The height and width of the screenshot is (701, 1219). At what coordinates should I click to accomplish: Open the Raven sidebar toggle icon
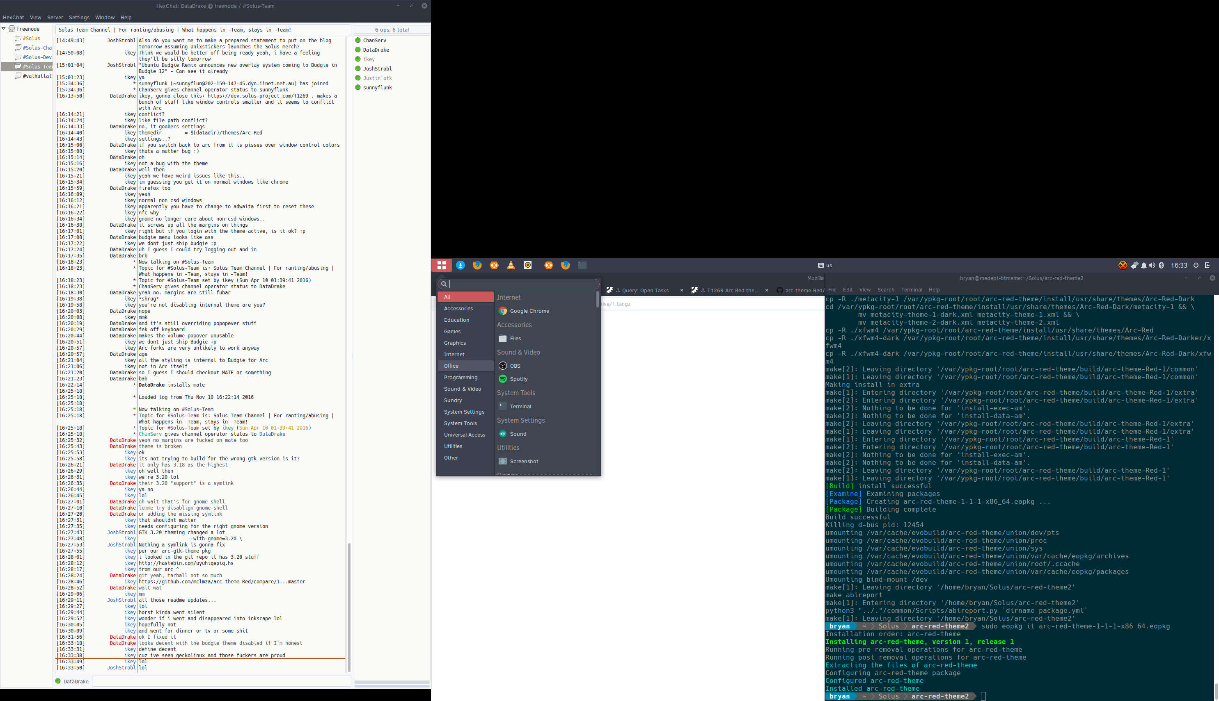coord(1208,265)
